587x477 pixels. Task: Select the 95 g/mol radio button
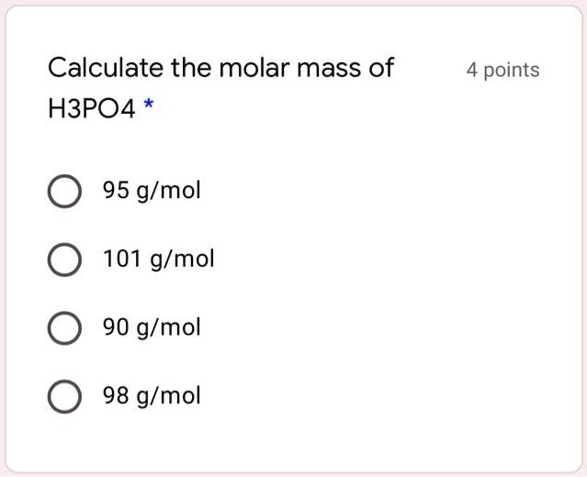[x=62, y=193]
